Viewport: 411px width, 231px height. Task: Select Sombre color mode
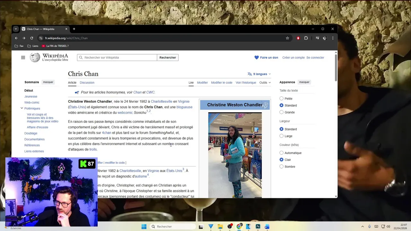pos(282,167)
